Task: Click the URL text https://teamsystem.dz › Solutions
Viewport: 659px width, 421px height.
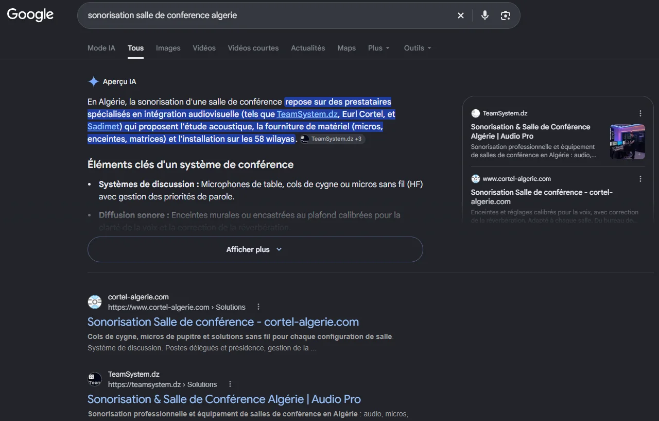Action: tap(163, 384)
